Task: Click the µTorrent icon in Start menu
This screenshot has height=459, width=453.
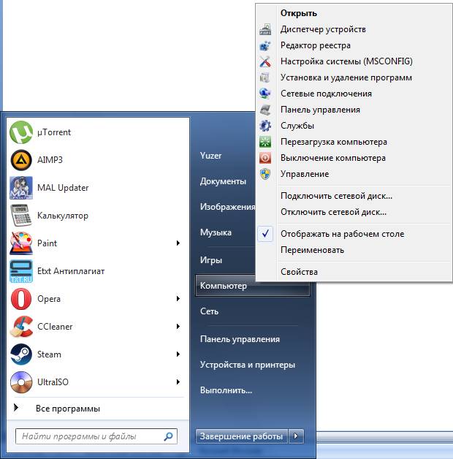Action: click(x=21, y=132)
